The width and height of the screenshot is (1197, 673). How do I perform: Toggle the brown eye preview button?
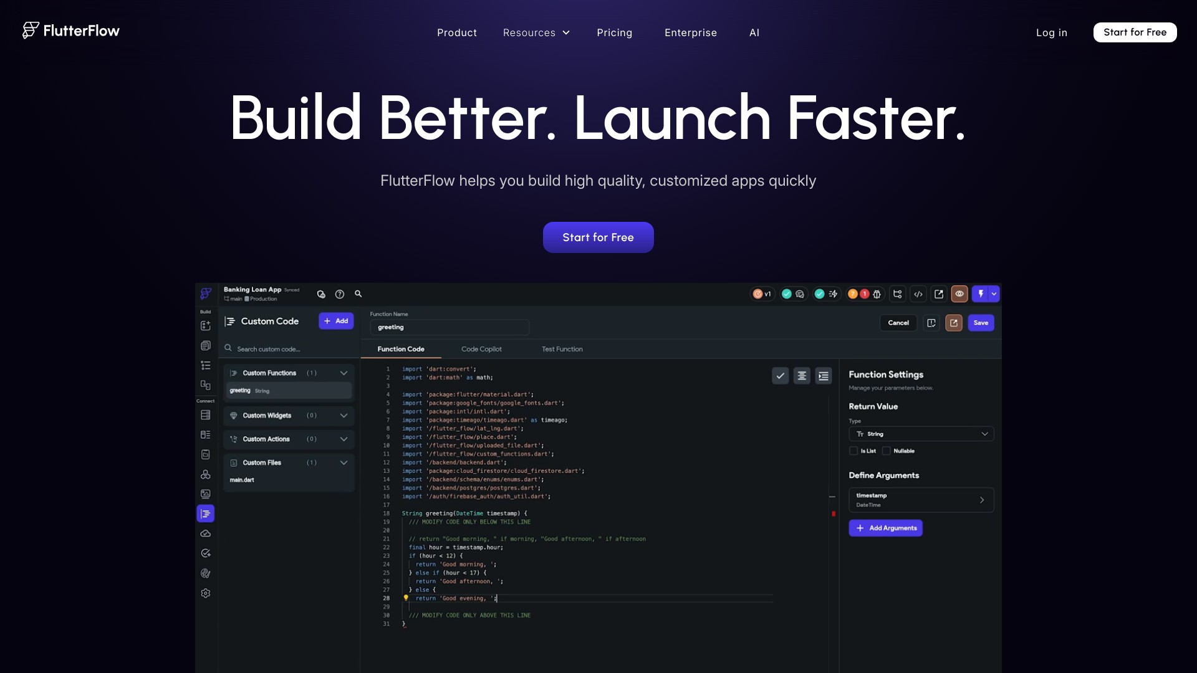959,294
